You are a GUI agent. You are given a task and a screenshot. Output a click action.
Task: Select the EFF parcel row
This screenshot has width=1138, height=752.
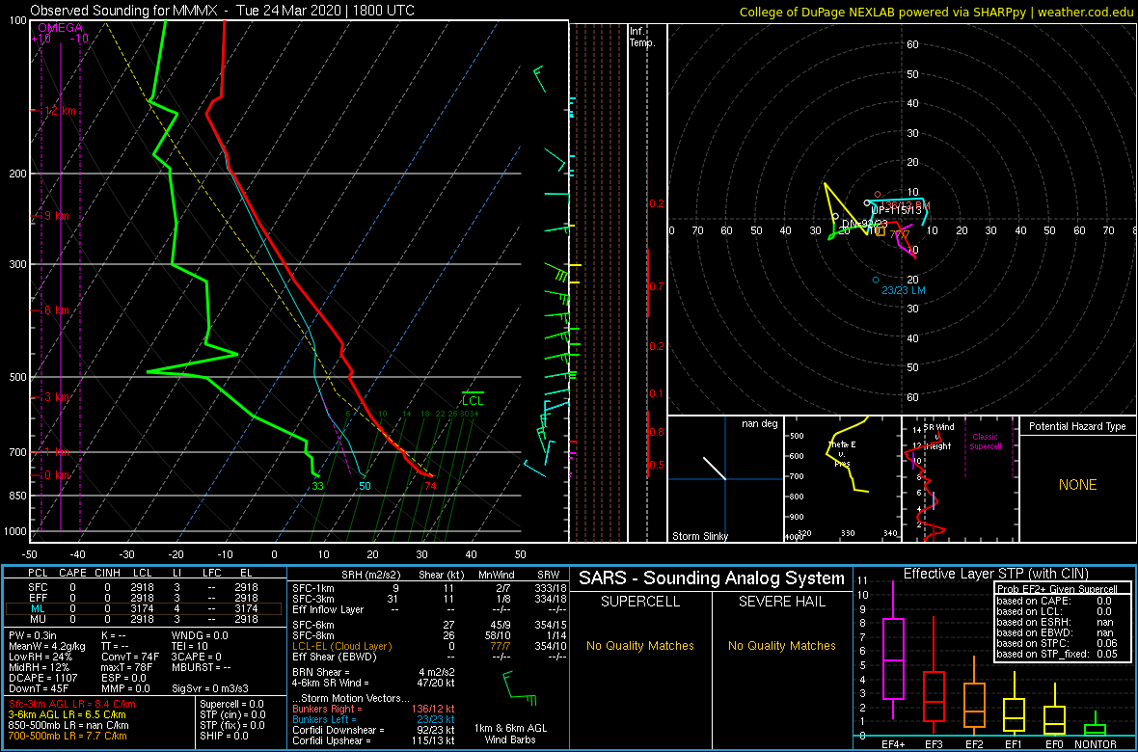pos(144,597)
